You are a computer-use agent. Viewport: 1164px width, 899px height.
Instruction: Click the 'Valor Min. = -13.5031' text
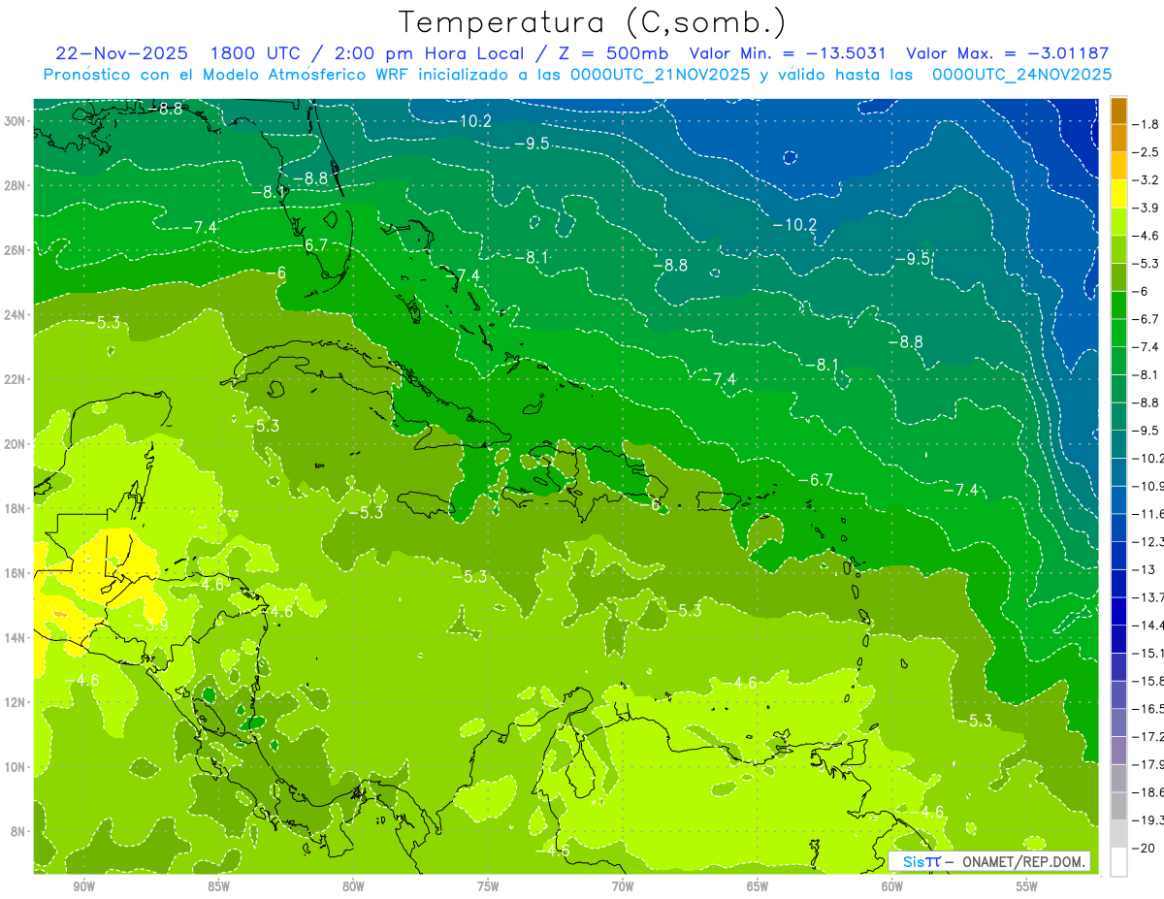(790, 53)
